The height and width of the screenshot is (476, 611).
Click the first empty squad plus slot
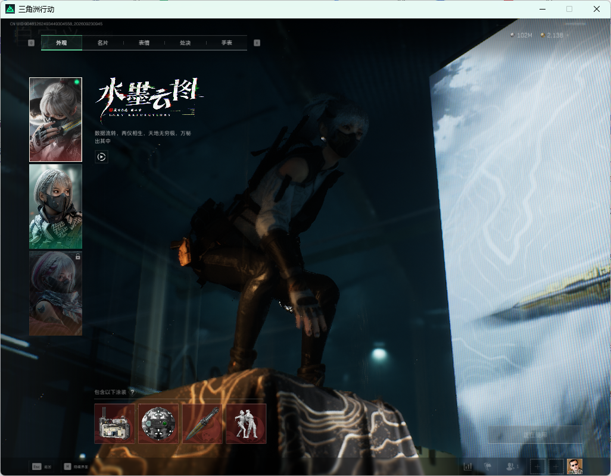click(x=537, y=466)
